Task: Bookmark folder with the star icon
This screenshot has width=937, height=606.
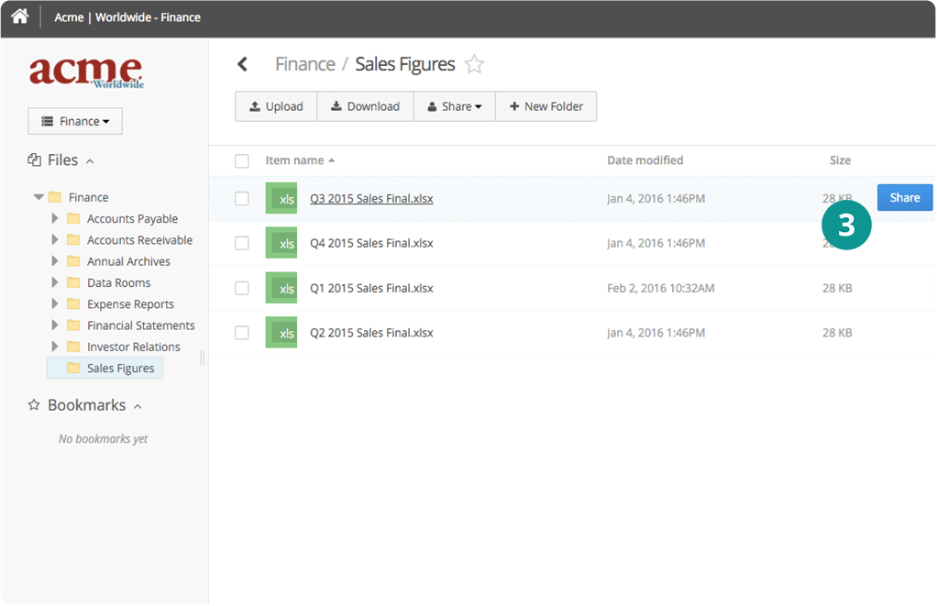Action: [x=474, y=64]
